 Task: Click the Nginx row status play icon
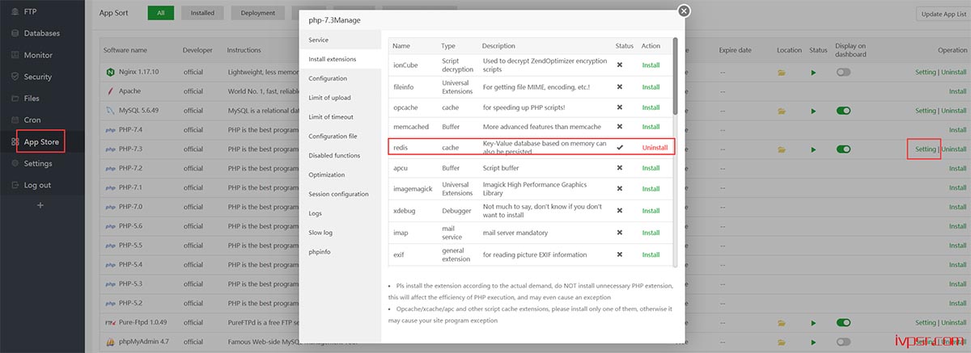[x=814, y=72]
